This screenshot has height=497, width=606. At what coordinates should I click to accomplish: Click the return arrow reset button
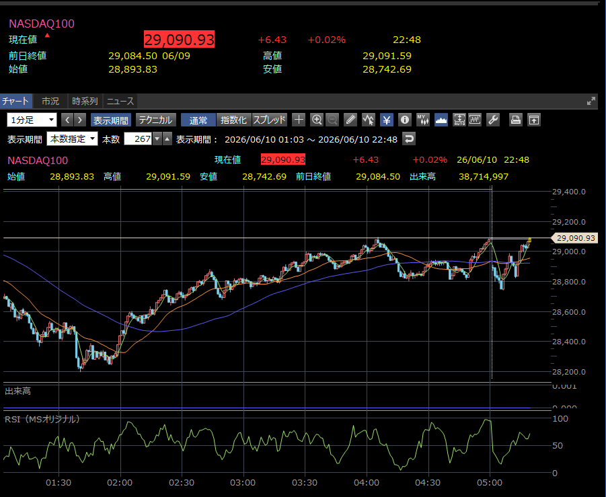pos(409,139)
